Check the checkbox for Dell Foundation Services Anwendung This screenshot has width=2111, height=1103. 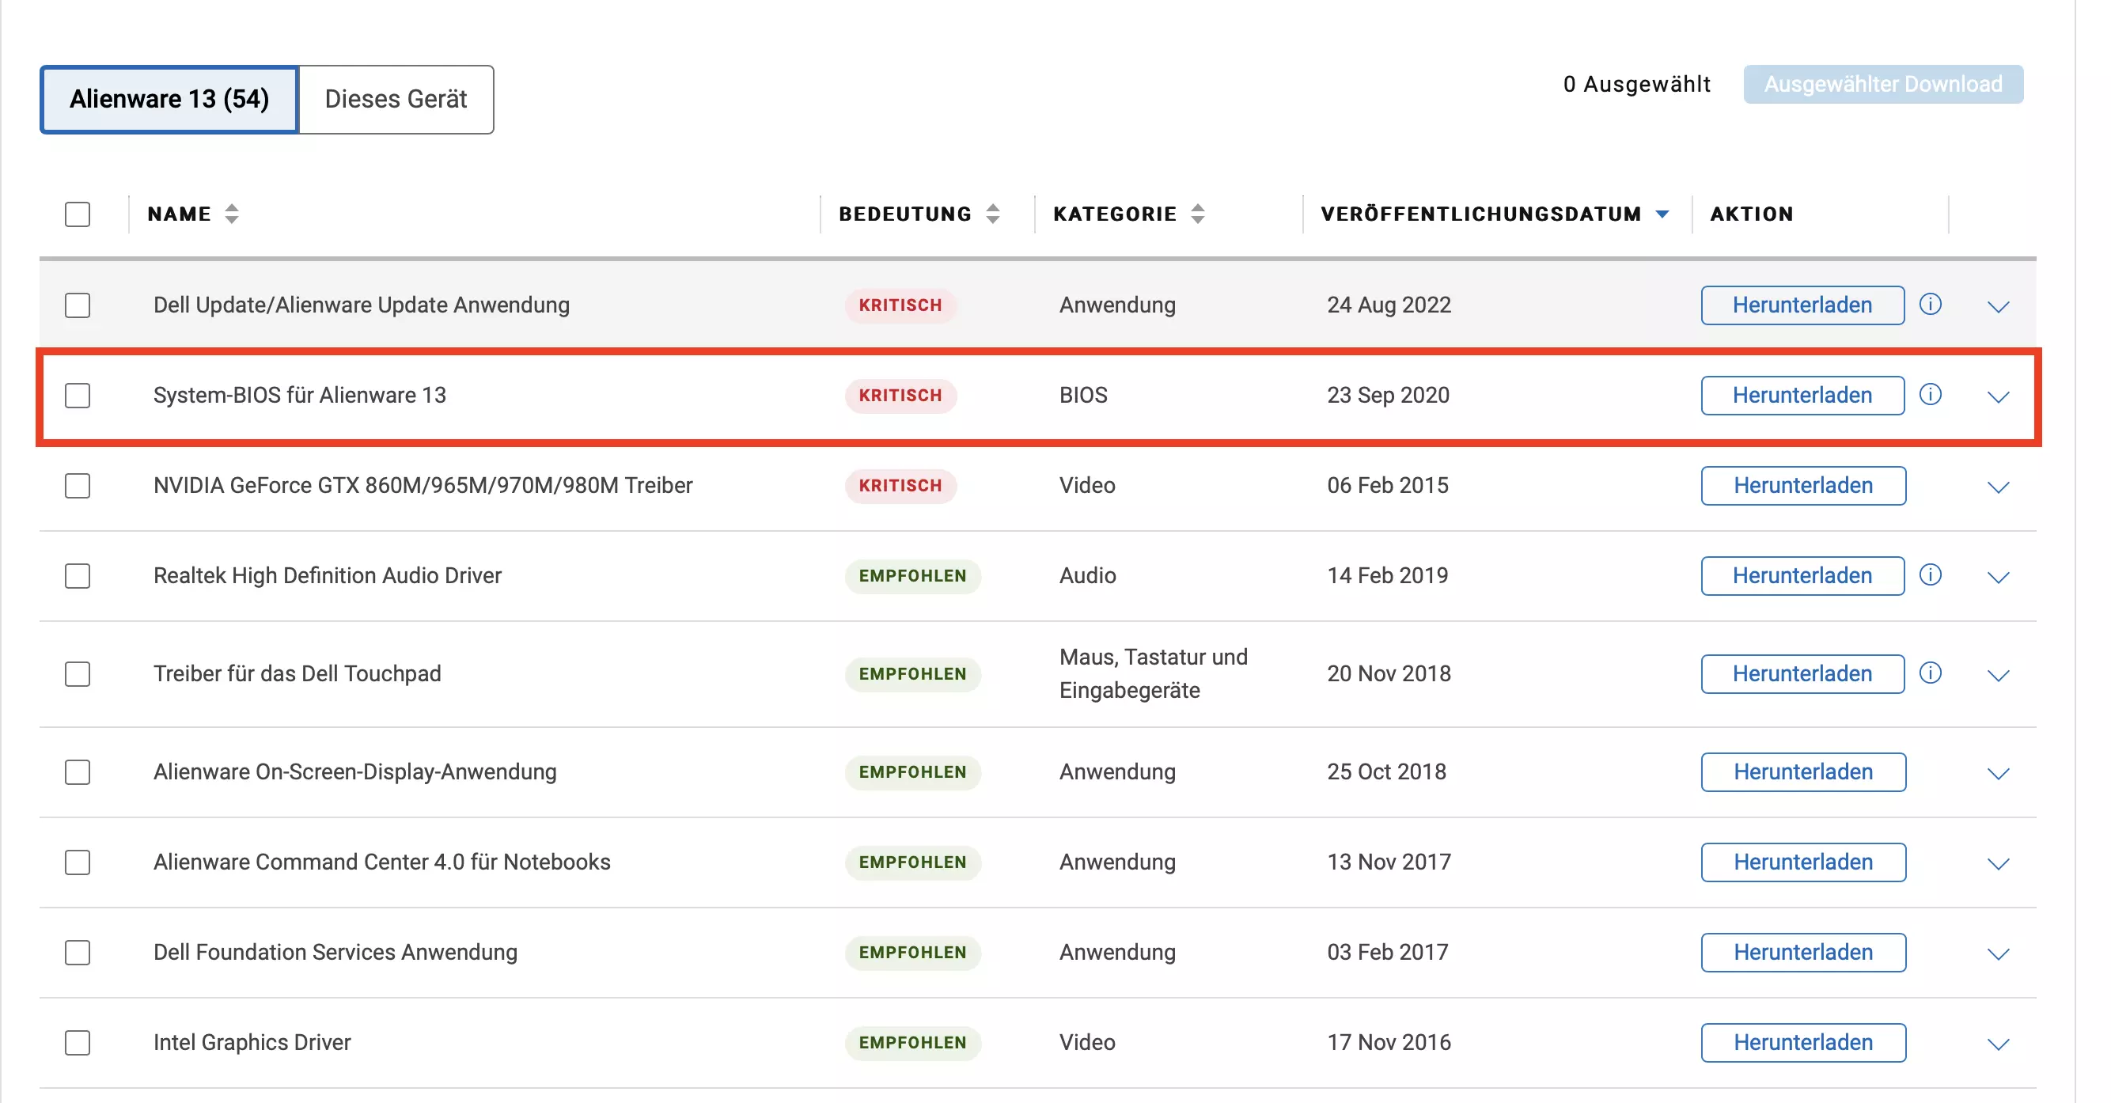pos(77,953)
